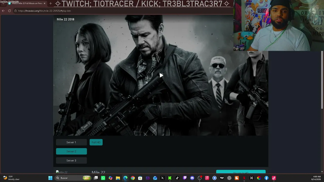Open the Kick app from taskbar
Screen dimensions: 324x182
(x=170, y=178)
